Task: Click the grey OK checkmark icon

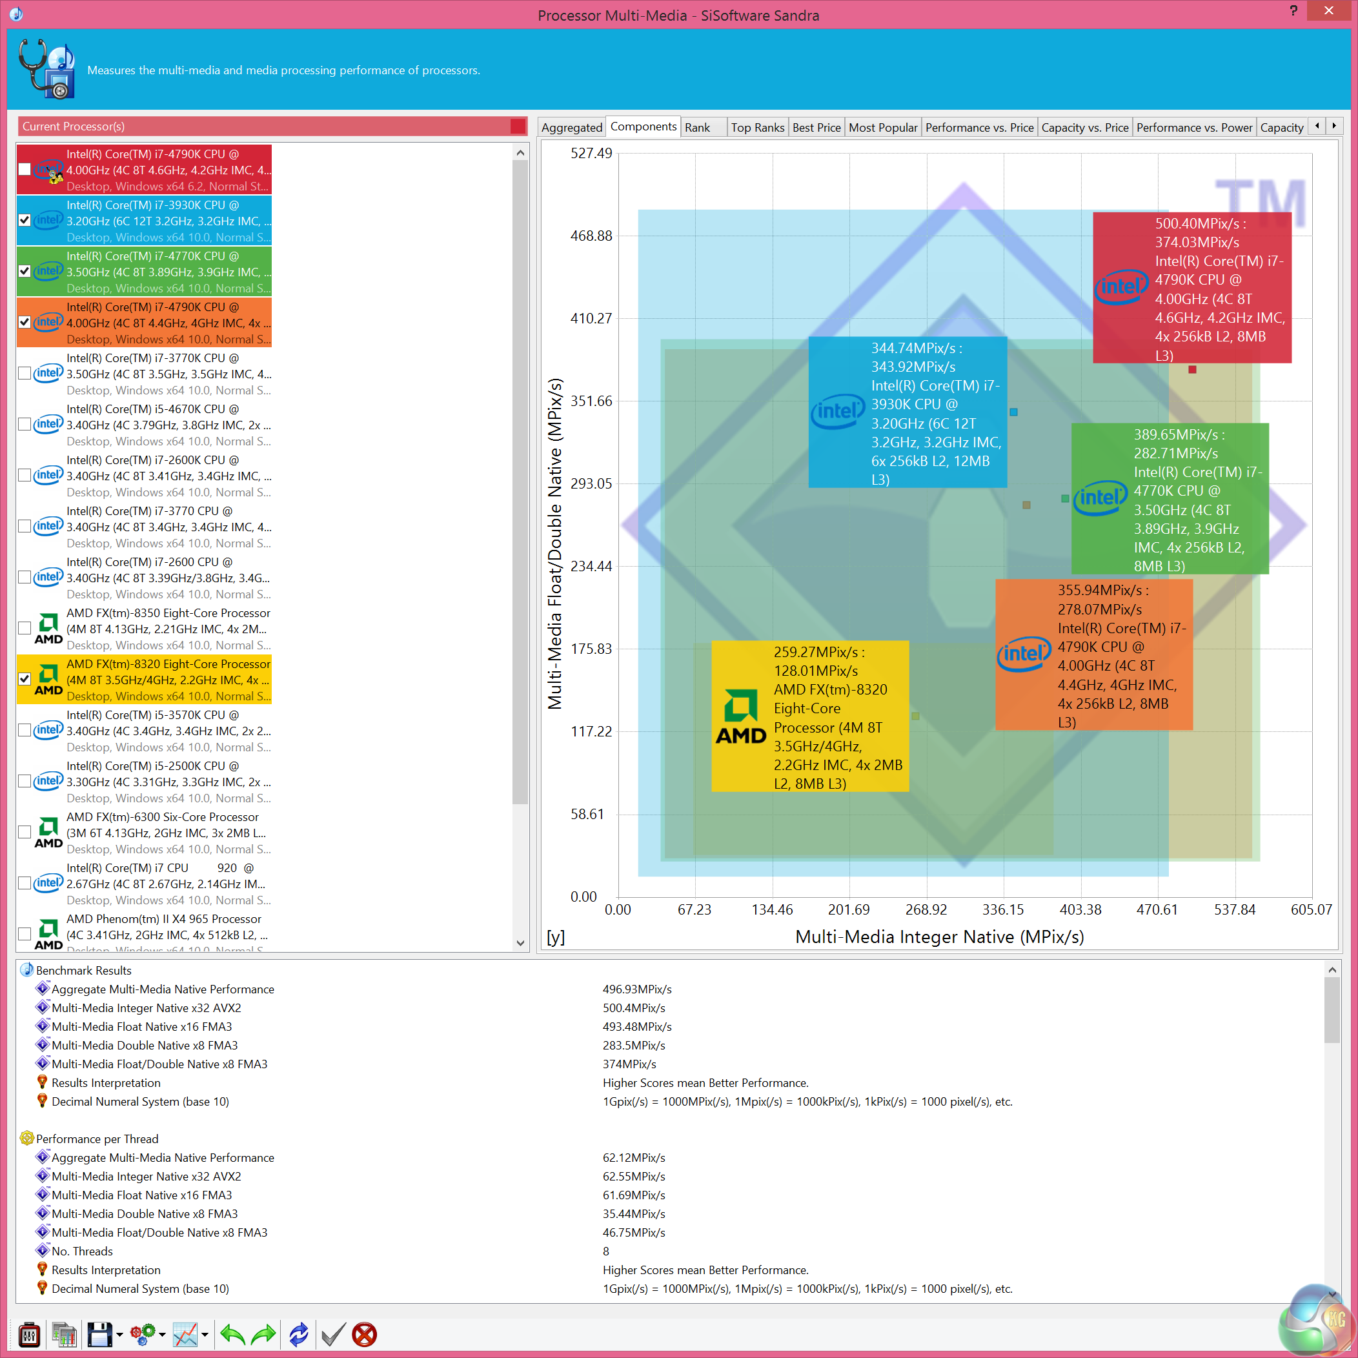Action: 332,1334
